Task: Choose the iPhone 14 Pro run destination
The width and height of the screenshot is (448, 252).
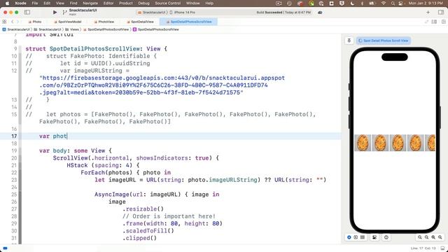Action: (x=183, y=13)
